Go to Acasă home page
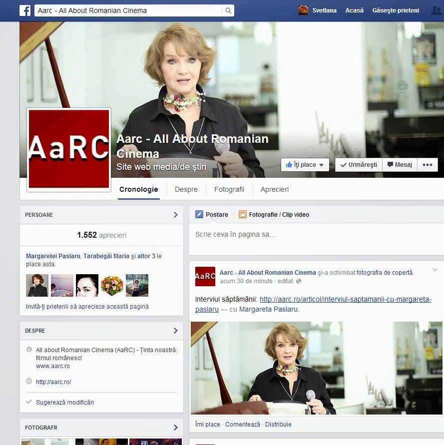444x445 pixels. tap(354, 10)
